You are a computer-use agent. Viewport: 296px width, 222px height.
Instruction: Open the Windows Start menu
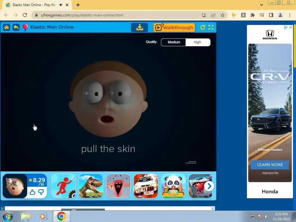[8, 216]
